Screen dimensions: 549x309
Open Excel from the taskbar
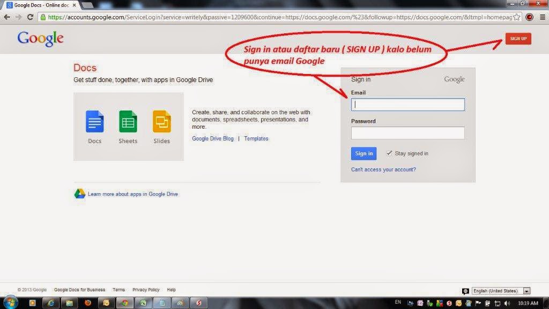coord(143,303)
